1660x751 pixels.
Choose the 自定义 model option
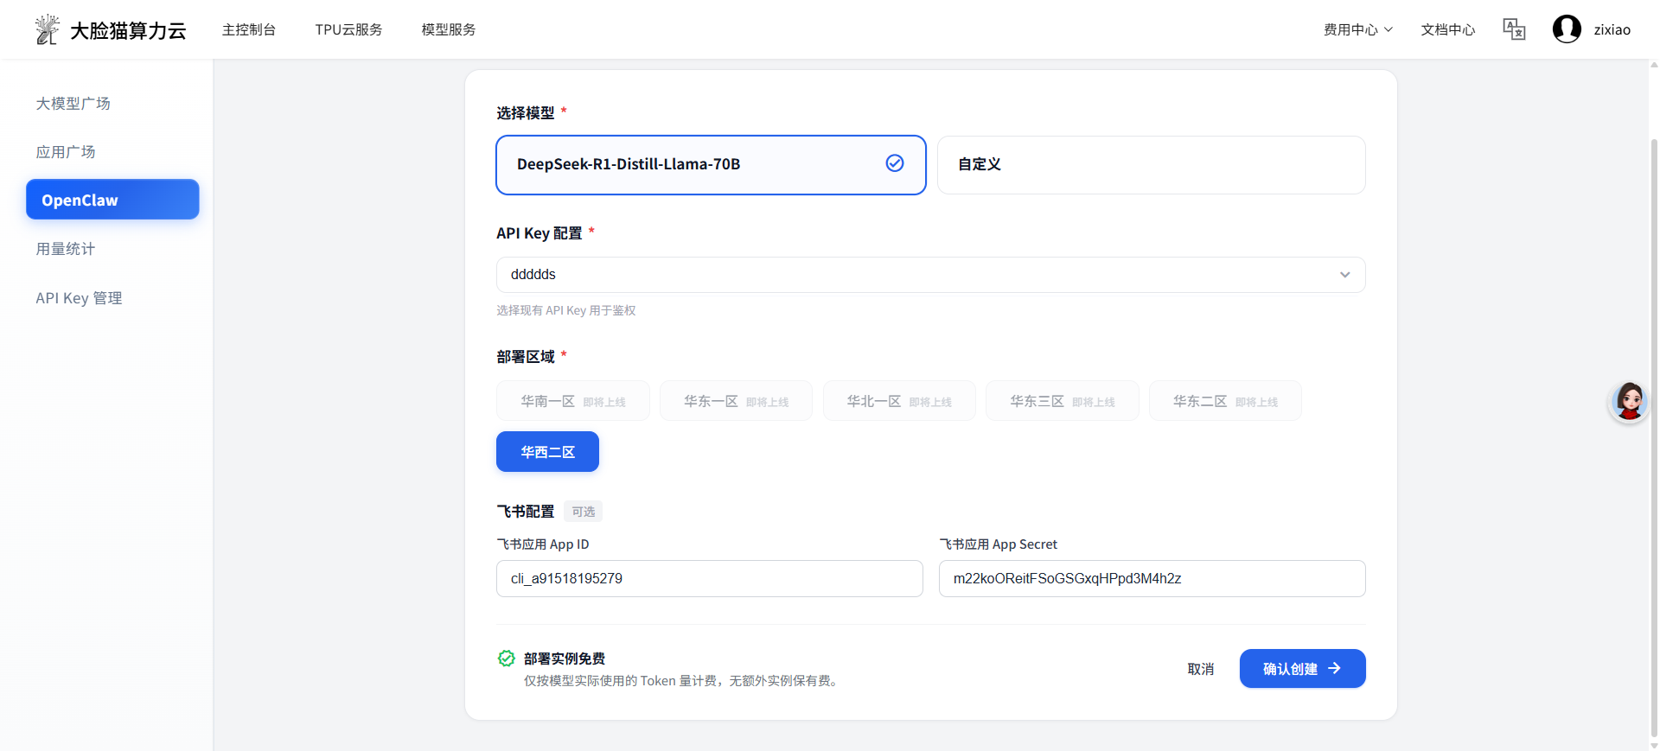click(x=1151, y=165)
